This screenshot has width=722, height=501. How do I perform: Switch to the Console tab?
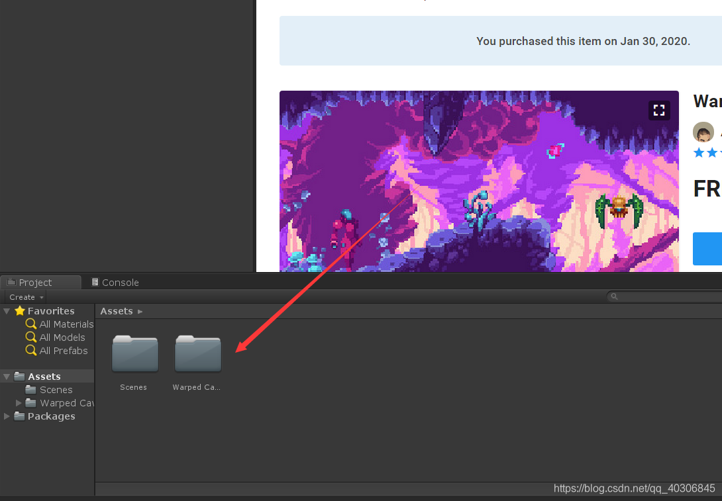[115, 283]
